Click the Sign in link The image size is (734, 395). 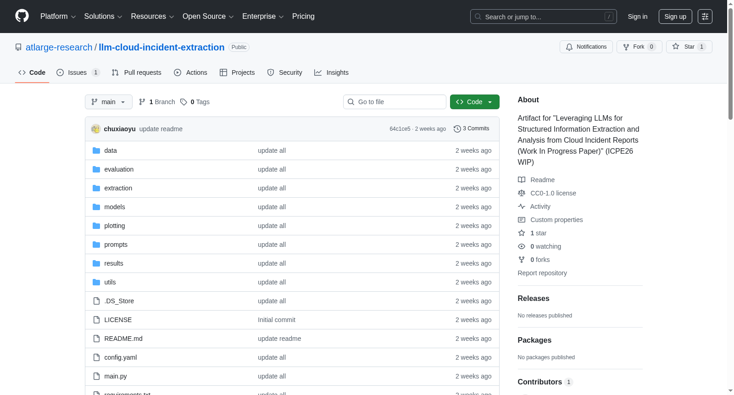point(638,17)
